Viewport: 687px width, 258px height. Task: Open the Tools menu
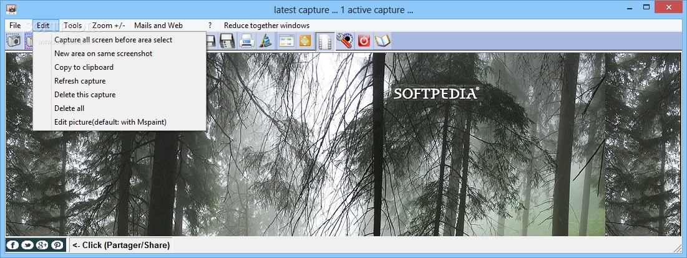coord(73,26)
